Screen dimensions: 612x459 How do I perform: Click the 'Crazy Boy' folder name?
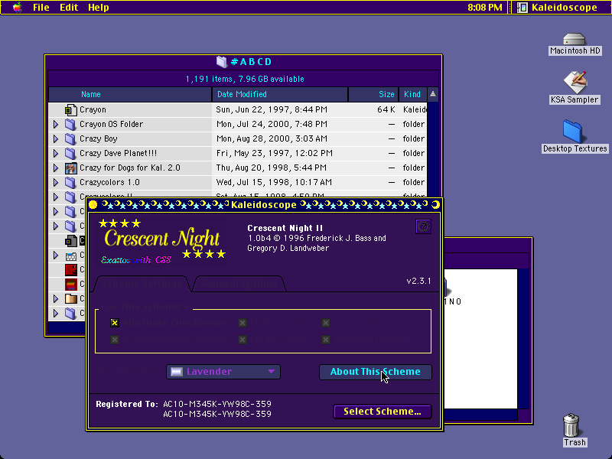click(x=99, y=139)
